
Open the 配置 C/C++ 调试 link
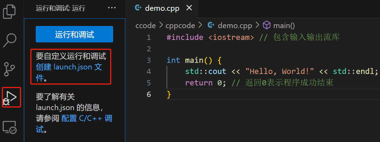click(x=86, y=118)
